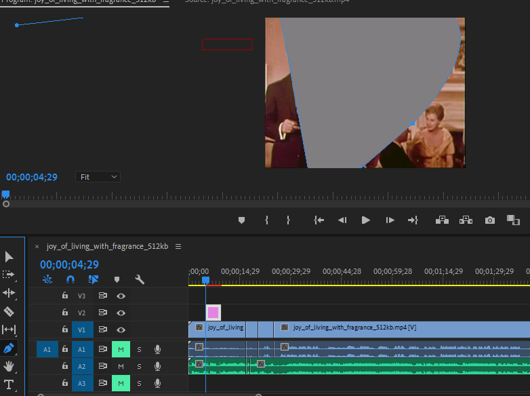Unmute the A1 track
Image resolution: width=530 pixels, height=396 pixels.
pyautogui.click(x=121, y=349)
